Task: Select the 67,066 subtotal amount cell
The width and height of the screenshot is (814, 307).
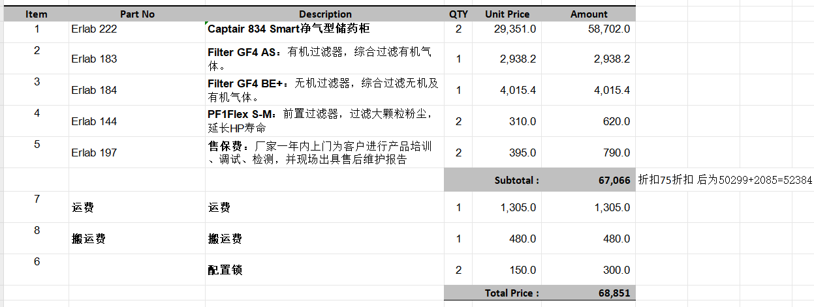Action: pos(588,180)
